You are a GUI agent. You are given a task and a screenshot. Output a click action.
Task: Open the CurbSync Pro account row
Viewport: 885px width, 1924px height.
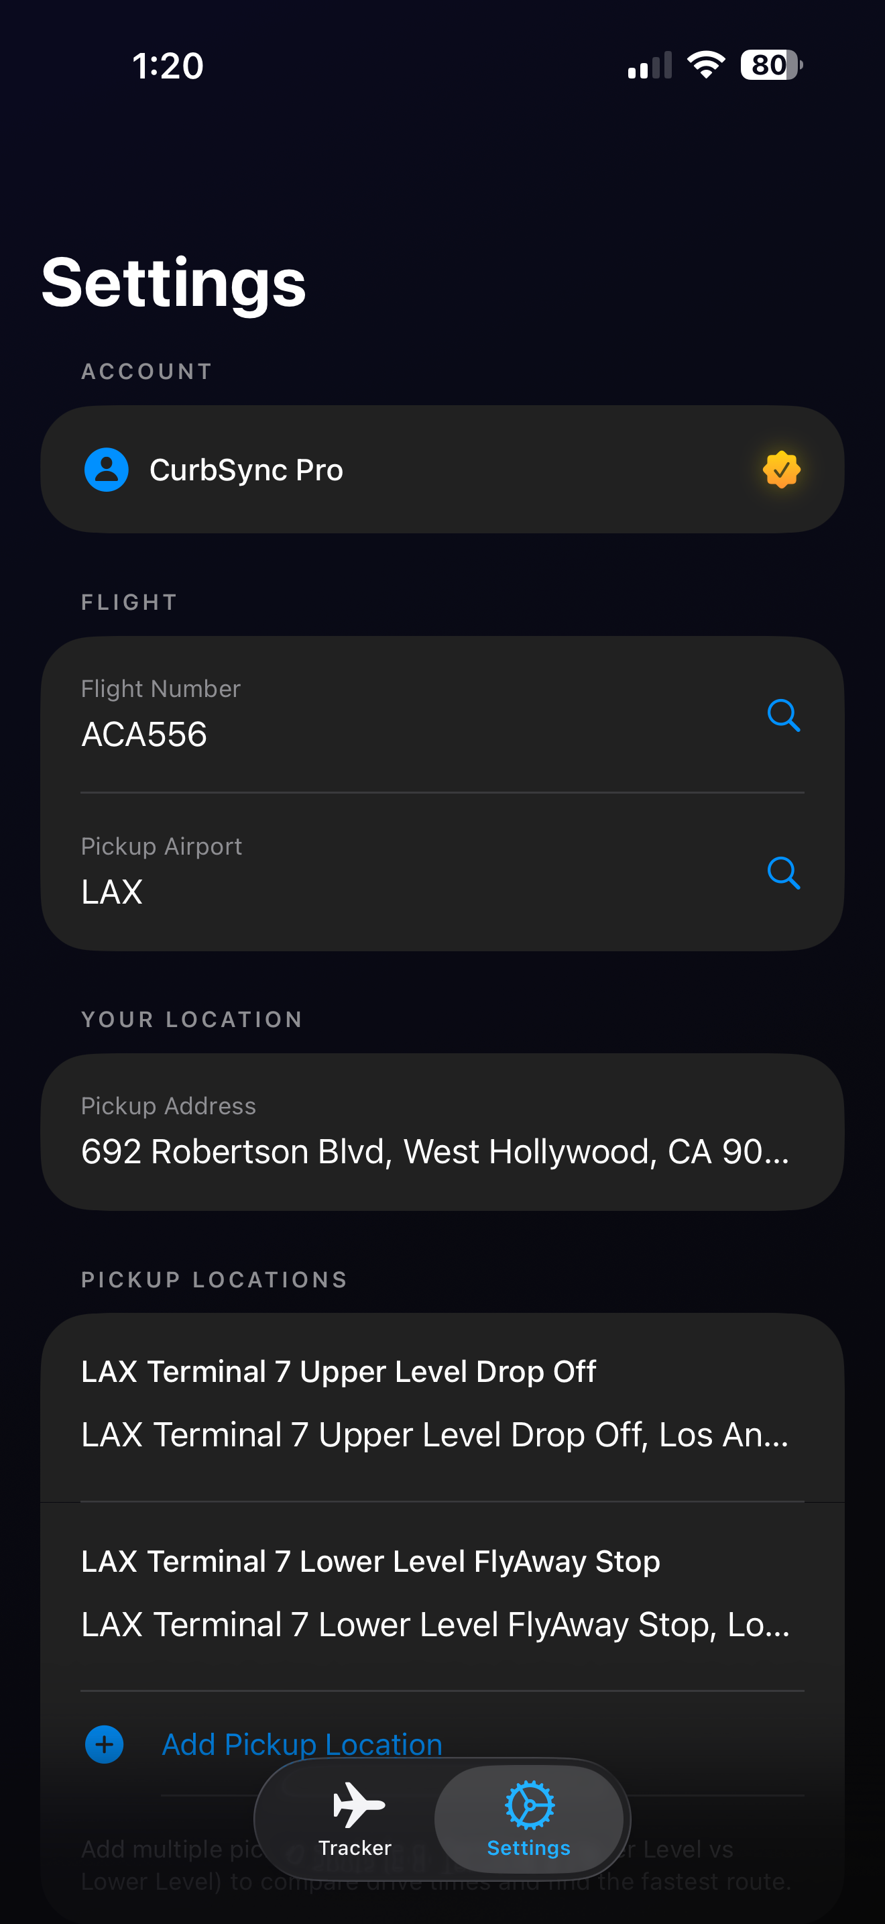442,470
